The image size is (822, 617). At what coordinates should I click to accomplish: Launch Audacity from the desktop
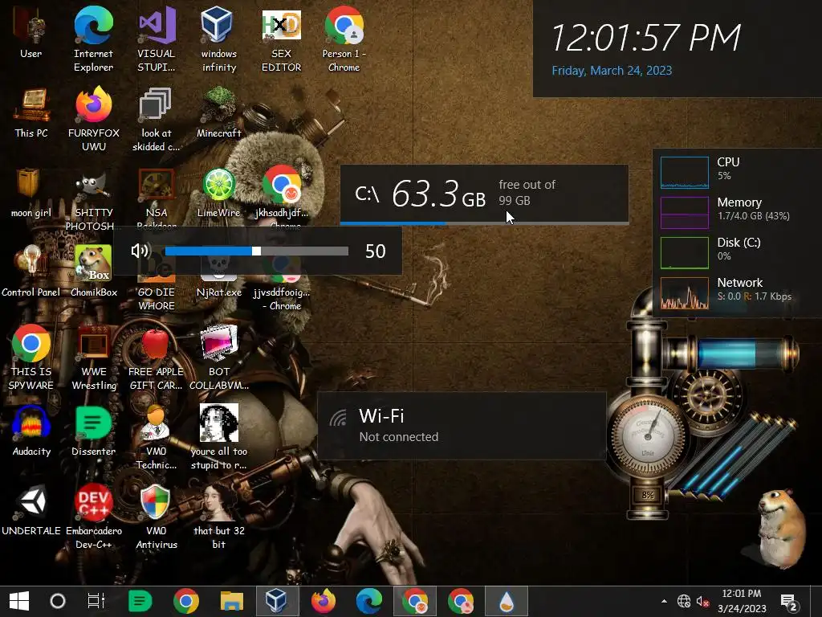click(x=31, y=431)
